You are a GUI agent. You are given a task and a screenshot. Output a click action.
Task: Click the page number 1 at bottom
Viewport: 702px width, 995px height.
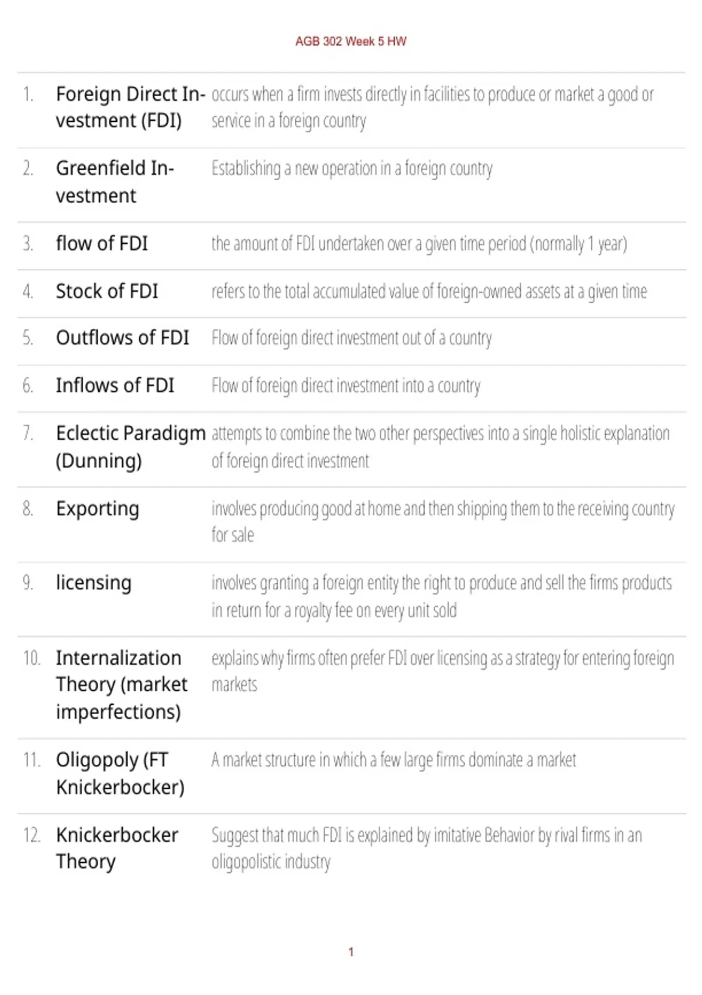pyautogui.click(x=351, y=952)
